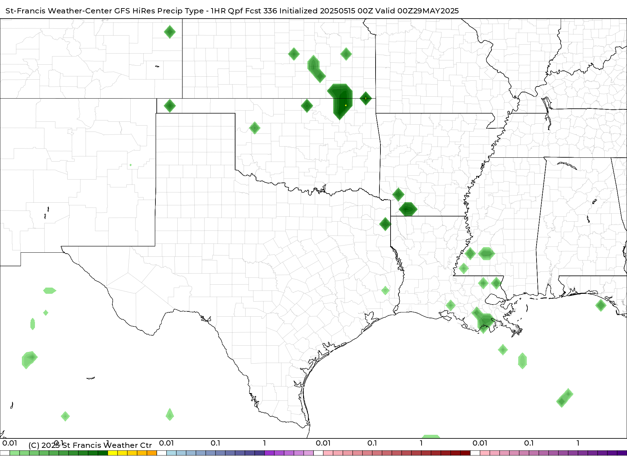Click the map title text at top
Viewport: 627px width, 457px height.
(x=232, y=11)
